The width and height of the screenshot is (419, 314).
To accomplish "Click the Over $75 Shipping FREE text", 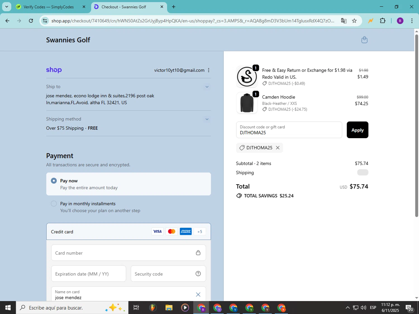I will 72,128.
